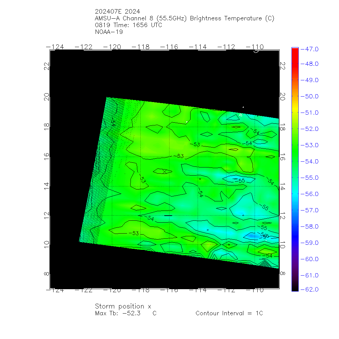Click the "20" latitude label on the right axis
Viewport: 339px width, 339px height.
282,96
